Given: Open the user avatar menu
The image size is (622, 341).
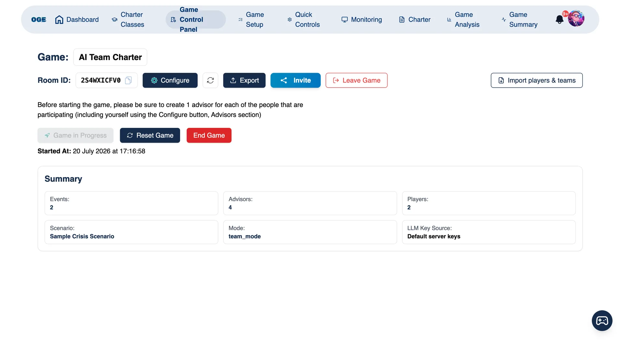Looking at the screenshot, I should click(576, 18).
